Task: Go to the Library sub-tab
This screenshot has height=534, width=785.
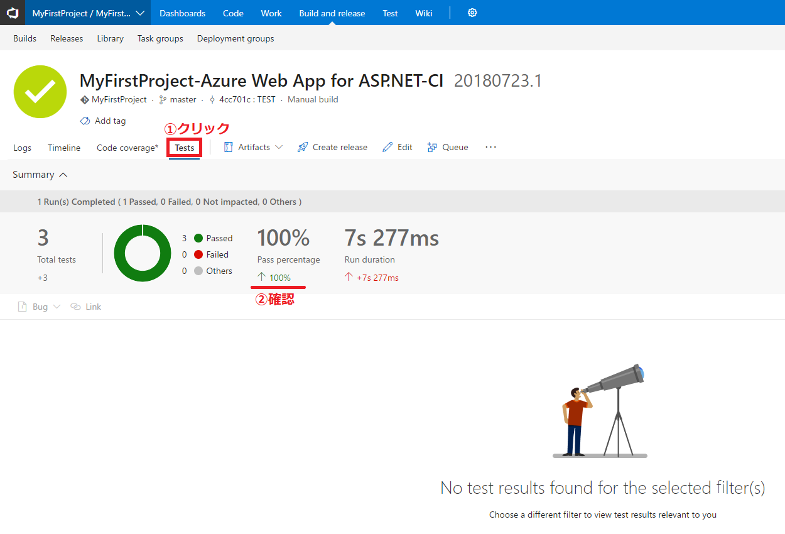Action: 111,38
